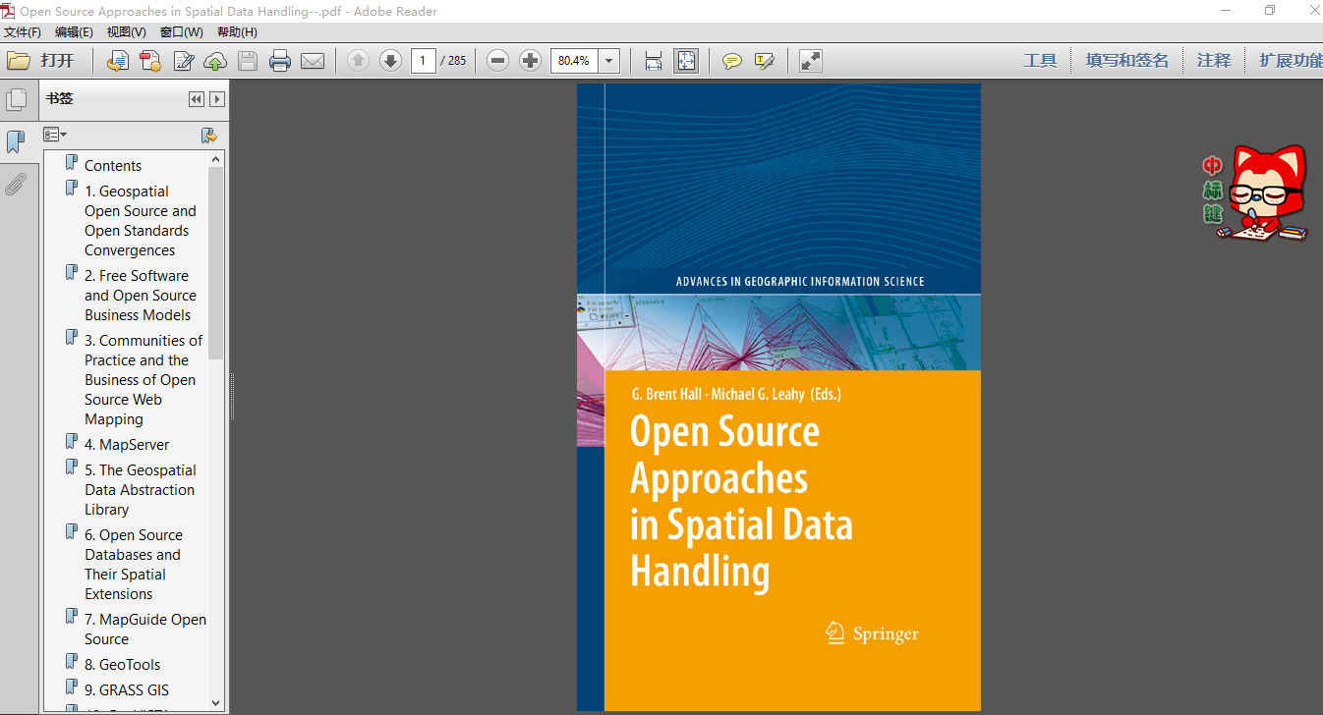Click the bookmarks scrollbar thumb
Image resolution: width=1323 pixels, height=715 pixels.
coord(216,262)
